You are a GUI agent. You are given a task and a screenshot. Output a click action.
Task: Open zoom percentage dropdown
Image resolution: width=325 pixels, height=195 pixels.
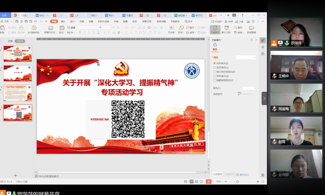click(x=219, y=182)
